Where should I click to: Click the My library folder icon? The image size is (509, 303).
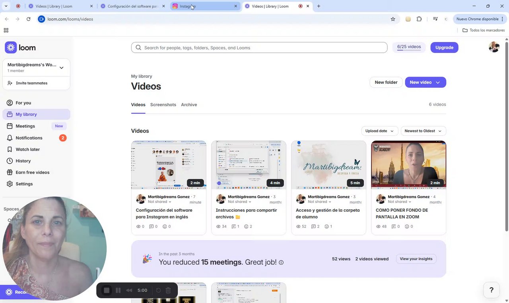pos(10,114)
